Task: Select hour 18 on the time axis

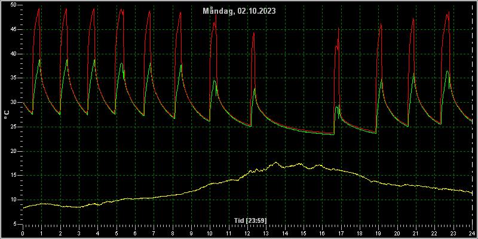Action: point(360,233)
